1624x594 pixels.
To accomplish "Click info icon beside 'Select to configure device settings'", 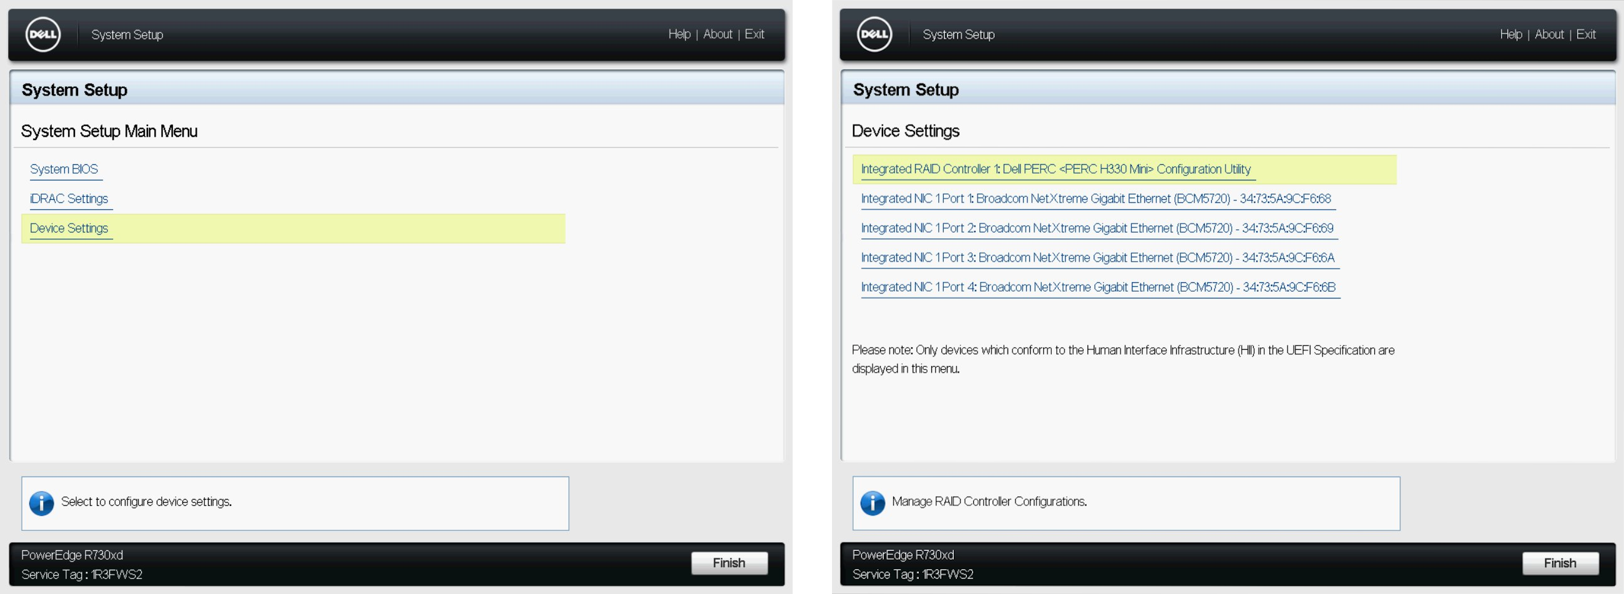I will click(42, 503).
